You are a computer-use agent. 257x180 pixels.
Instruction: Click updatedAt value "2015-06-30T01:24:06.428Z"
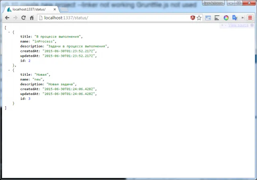(69, 94)
